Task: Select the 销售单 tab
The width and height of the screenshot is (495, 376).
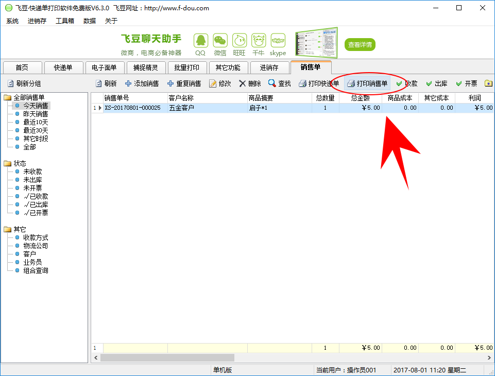Action: 311,67
